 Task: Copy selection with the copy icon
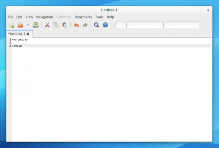pyautogui.click(x=56, y=25)
